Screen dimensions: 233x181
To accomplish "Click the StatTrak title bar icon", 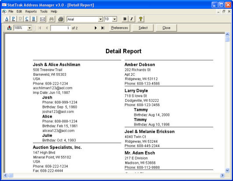I will pyautogui.click(x=4, y=5).
